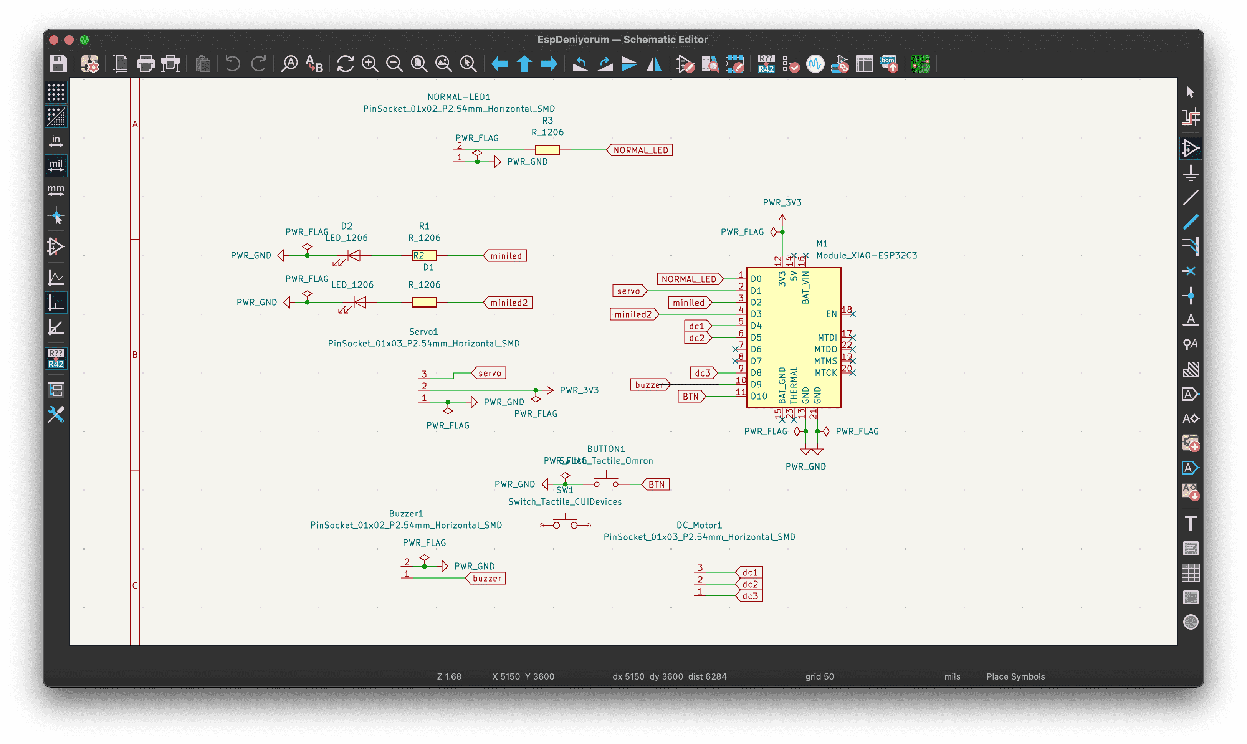Toggle display of hidden pins
The image size is (1247, 744).
tap(56, 246)
